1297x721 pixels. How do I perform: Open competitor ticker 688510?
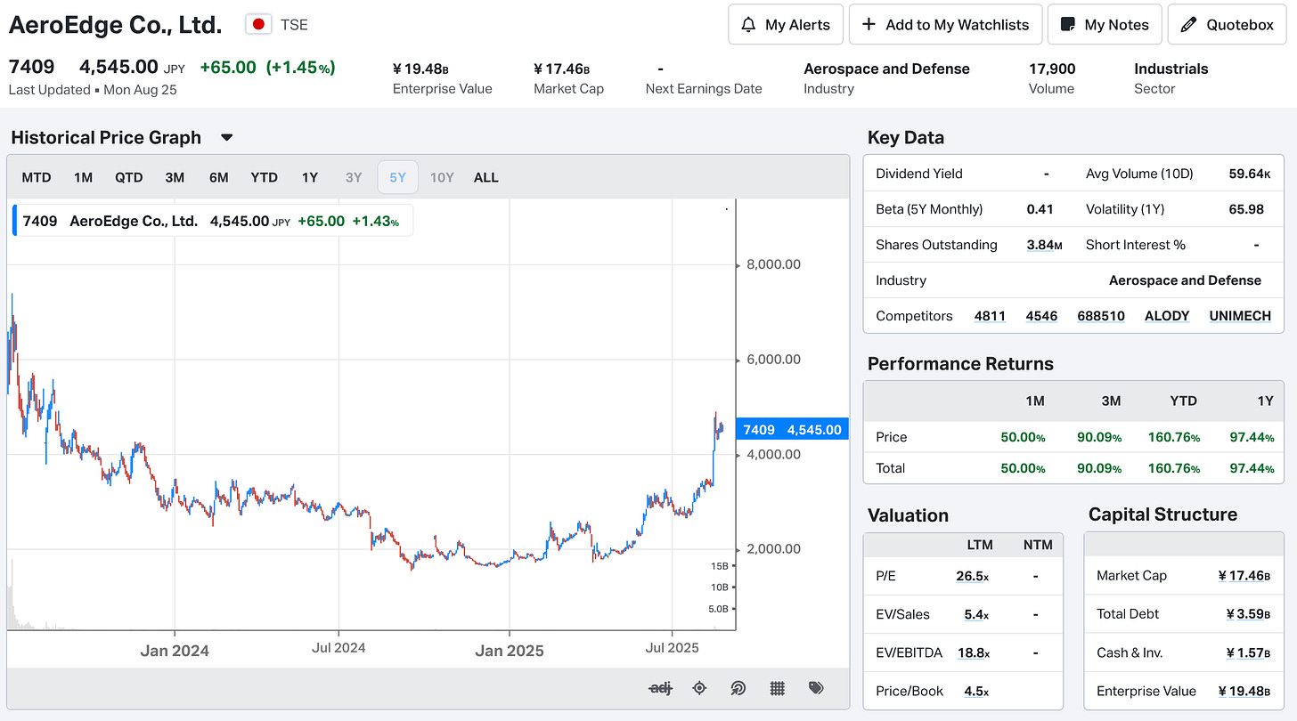point(1101,316)
